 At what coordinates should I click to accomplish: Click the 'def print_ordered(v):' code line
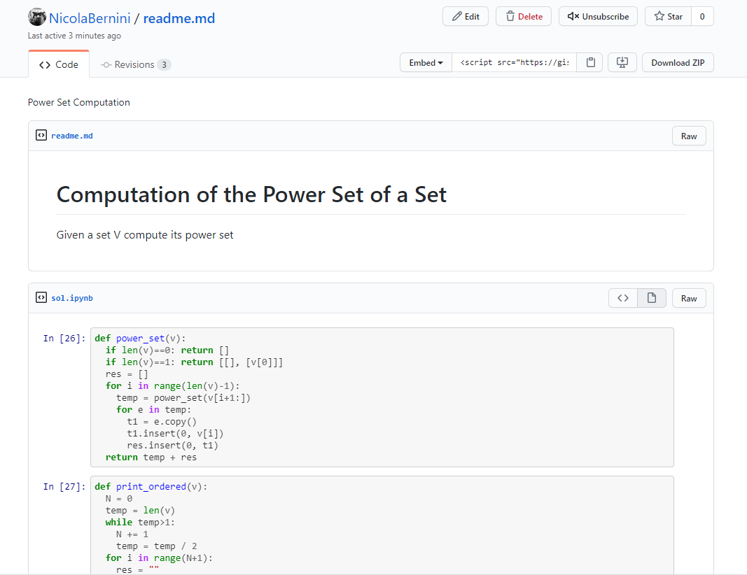[x=151, y=486]
